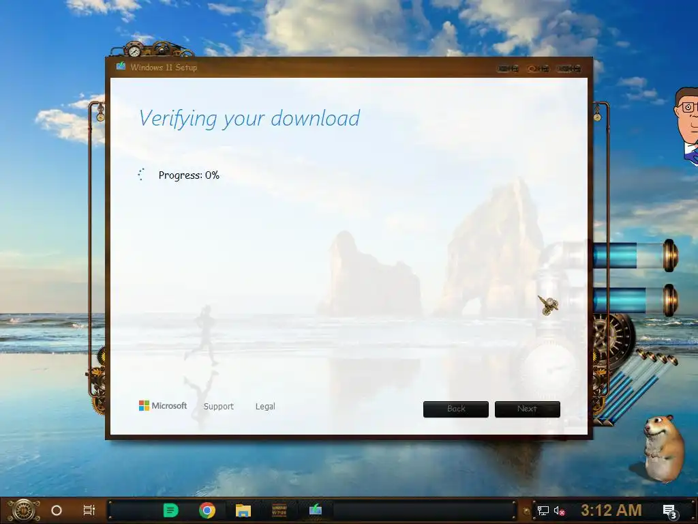This screenshot has height=524, width=698.
Task: Select the 'Progress: 0%' status text
Action: pos(189,175)
